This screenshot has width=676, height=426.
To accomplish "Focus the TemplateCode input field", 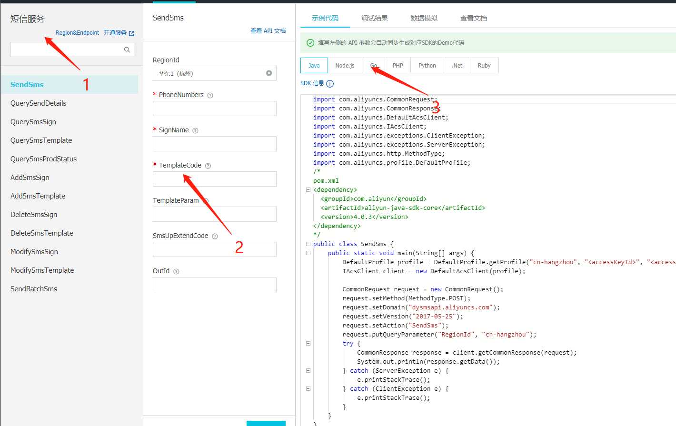I will point(215,179).
